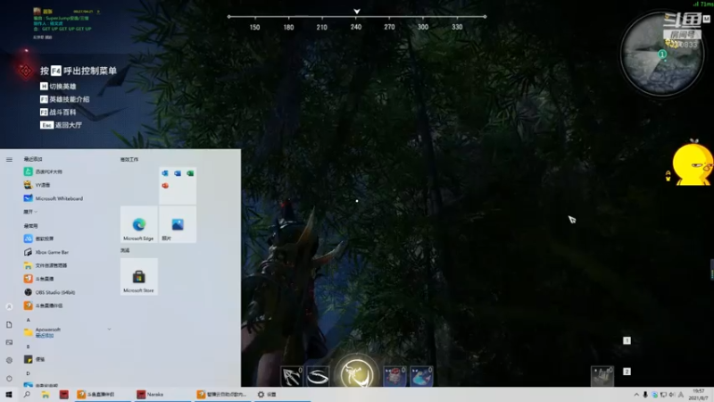
Task: Click the compass heading bar at top
Action: click(356, 21)
